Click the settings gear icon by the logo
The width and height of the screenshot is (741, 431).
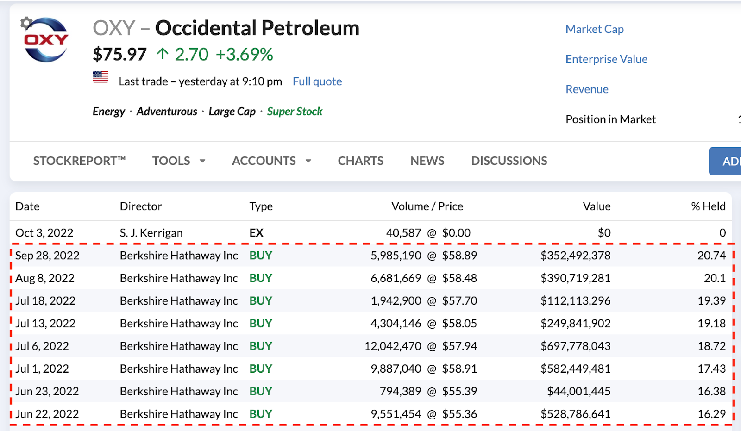[26, 23]
